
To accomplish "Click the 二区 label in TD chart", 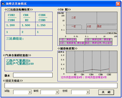I will [73, 18].
